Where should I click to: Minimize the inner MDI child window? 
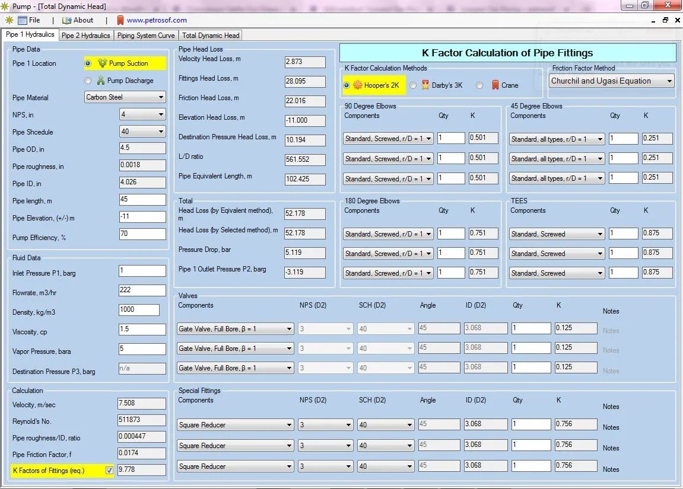(653, 20)
